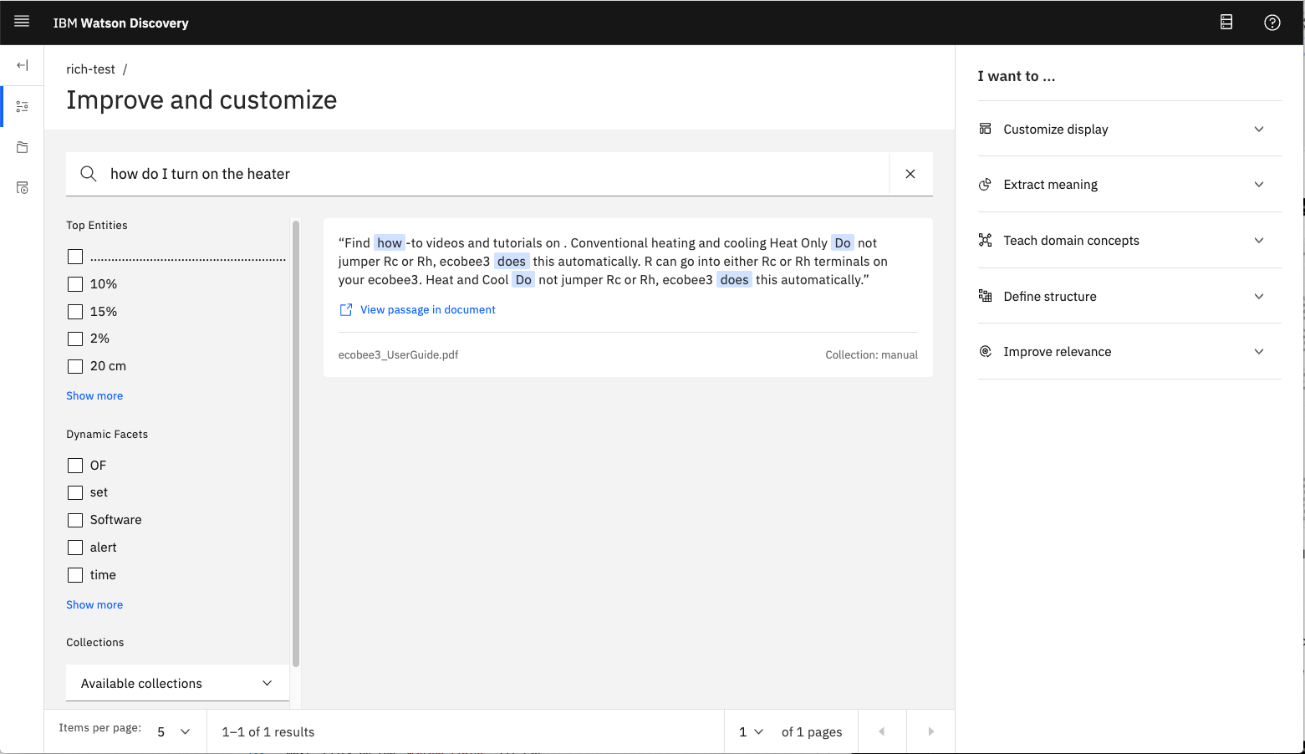Click the rich-test breadcrumb link

click(x=90, y=69)
